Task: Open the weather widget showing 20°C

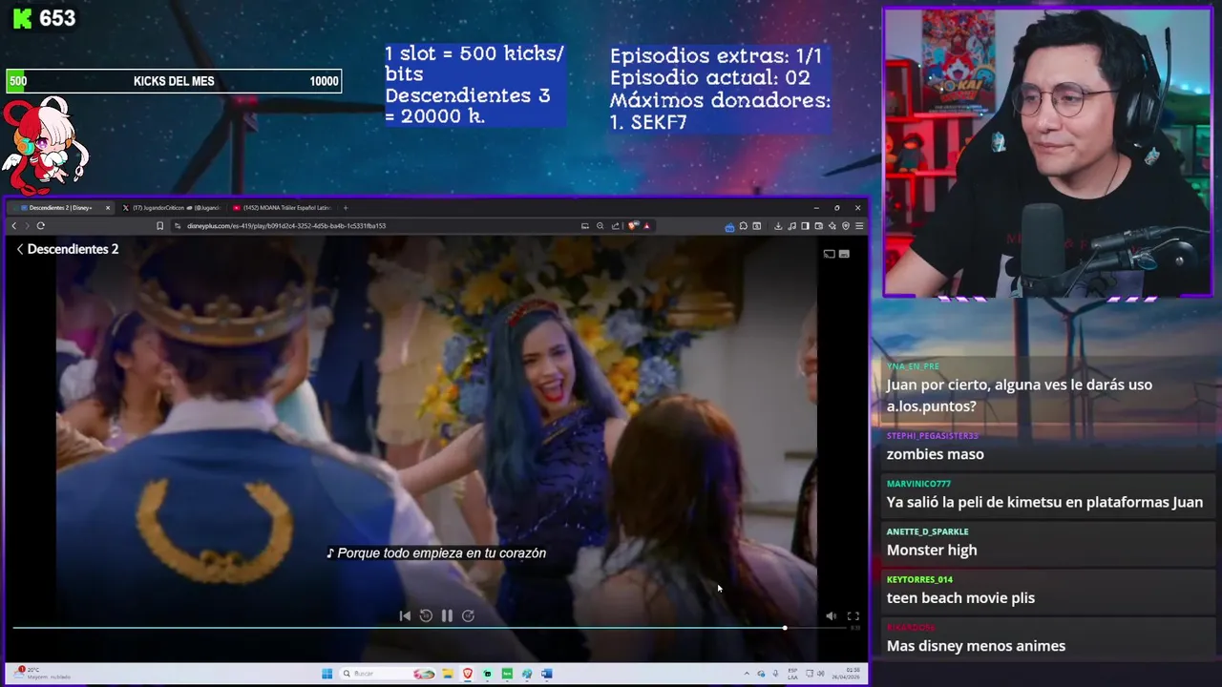Action: pos(40,674)
